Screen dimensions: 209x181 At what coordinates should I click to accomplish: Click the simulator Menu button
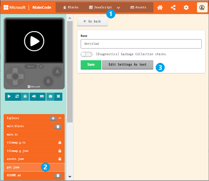coord(31,66)
